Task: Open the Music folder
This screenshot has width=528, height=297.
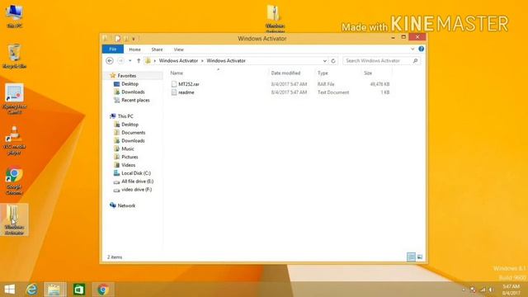Action: pyautogui.click(x=128, y=148)
